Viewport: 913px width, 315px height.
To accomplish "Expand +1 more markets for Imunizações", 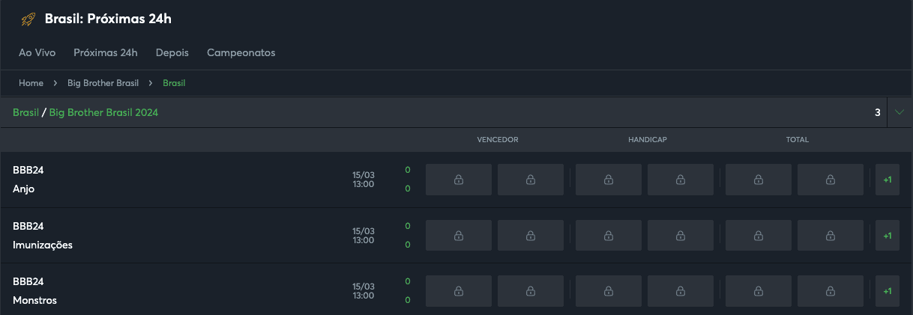I will [x=888, y=236].
